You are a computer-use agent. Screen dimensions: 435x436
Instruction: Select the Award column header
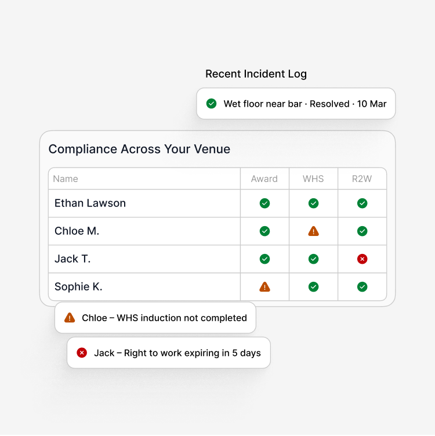(x=264, y=179)
